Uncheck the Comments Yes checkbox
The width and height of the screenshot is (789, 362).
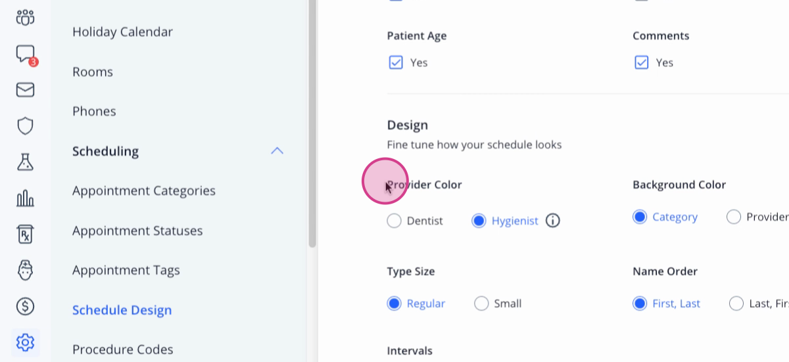(641, 62)
